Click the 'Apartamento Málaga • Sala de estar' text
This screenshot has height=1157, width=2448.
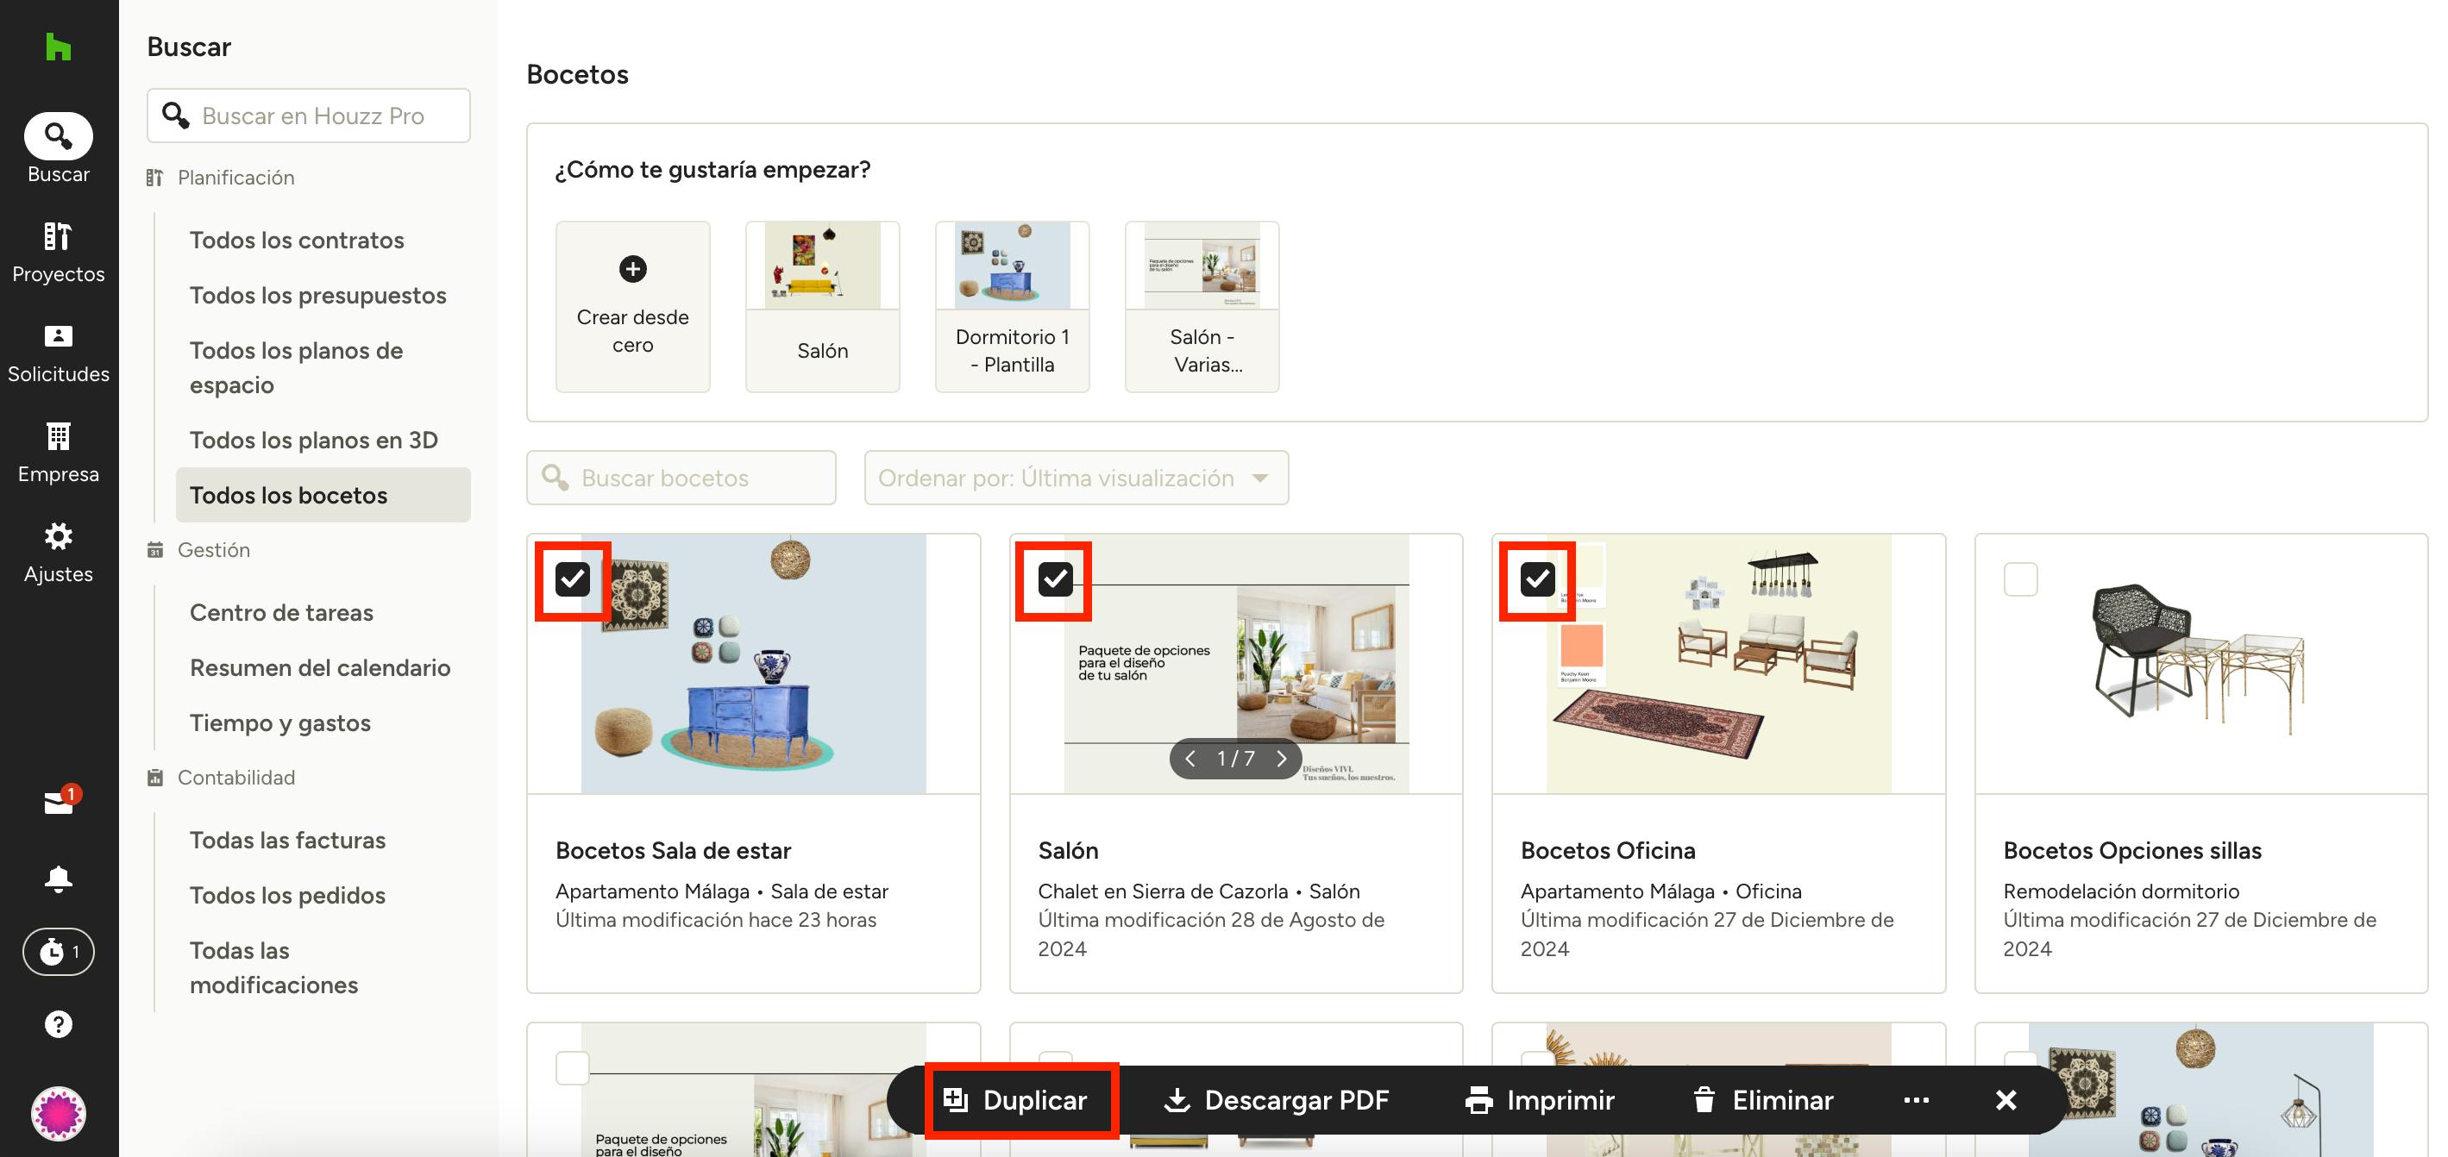tap(721, 891)
